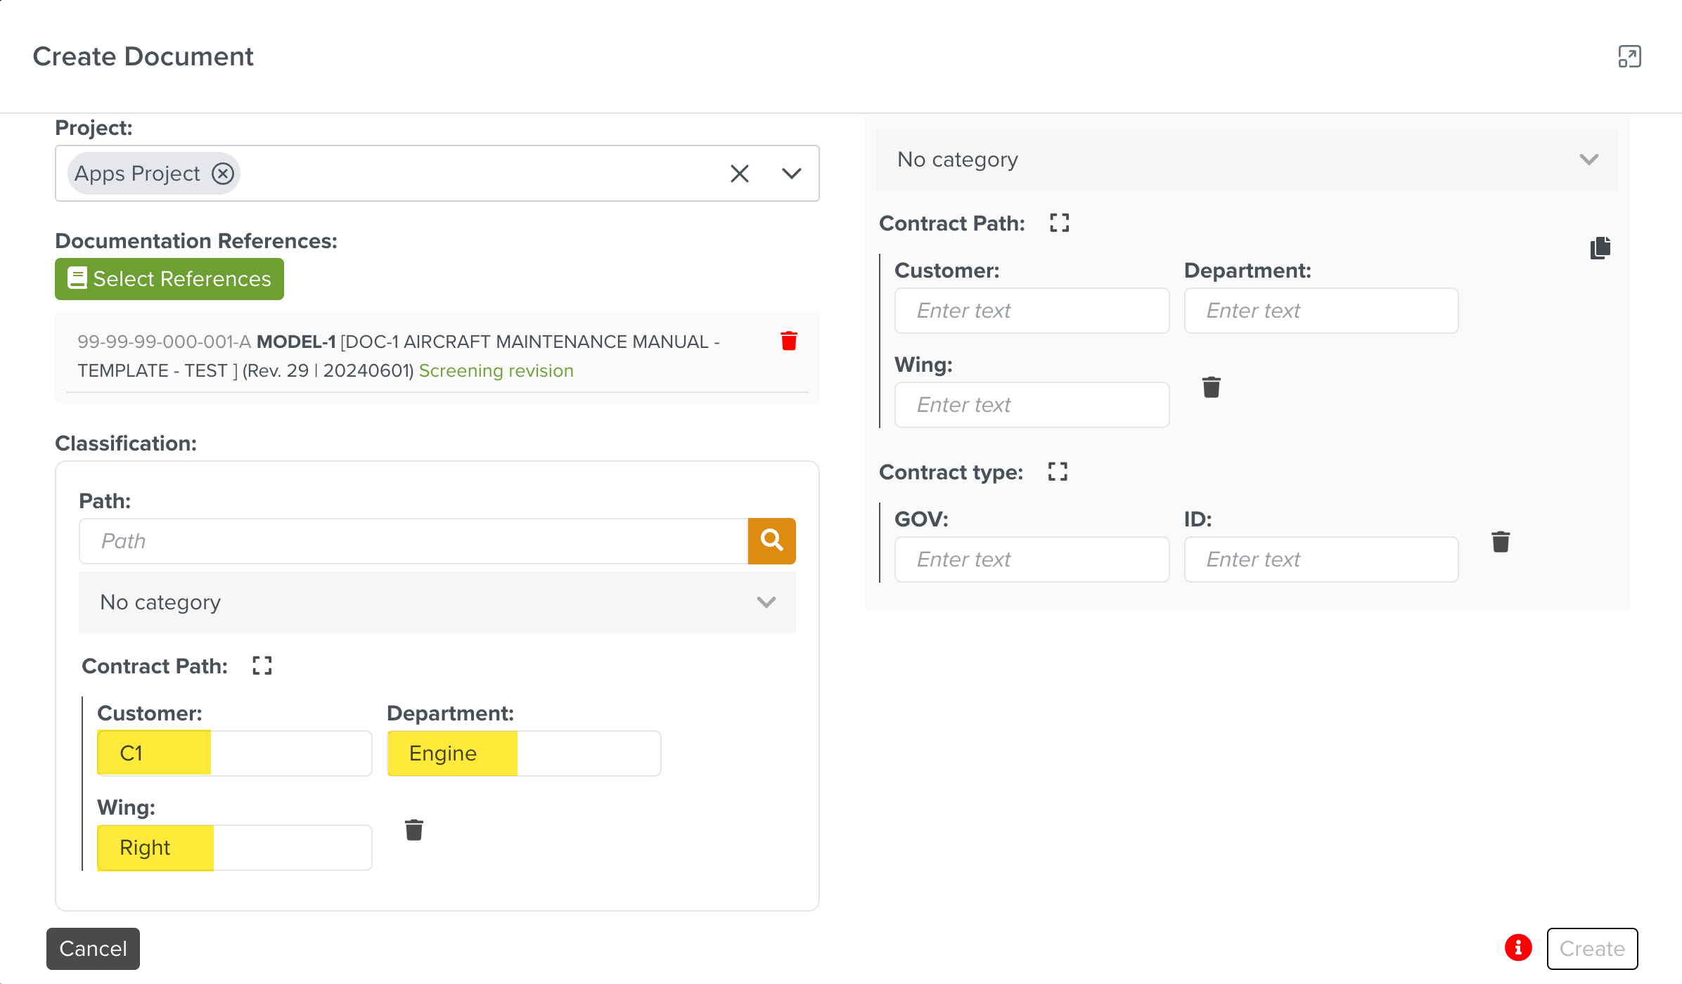Delete the left Contract Path row with C1
This screenshot has height=984, width=1682.
pos(414,830)
